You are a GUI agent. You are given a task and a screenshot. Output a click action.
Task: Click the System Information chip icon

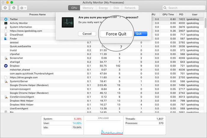point(6,27)
